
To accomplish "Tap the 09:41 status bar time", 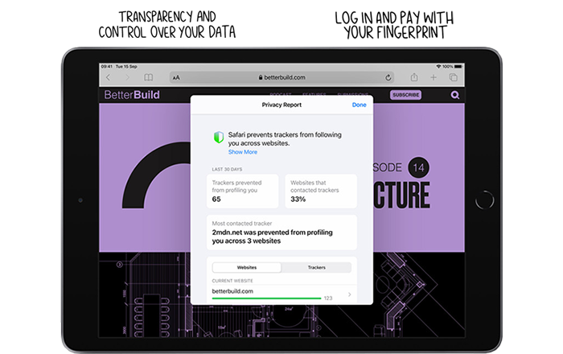I will [107, 67].
